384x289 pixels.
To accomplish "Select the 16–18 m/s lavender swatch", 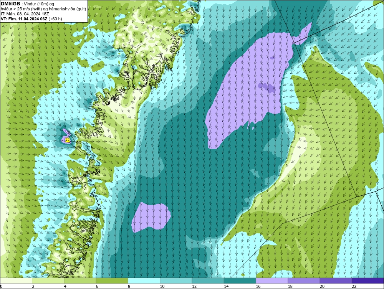I will pos(272,281).
